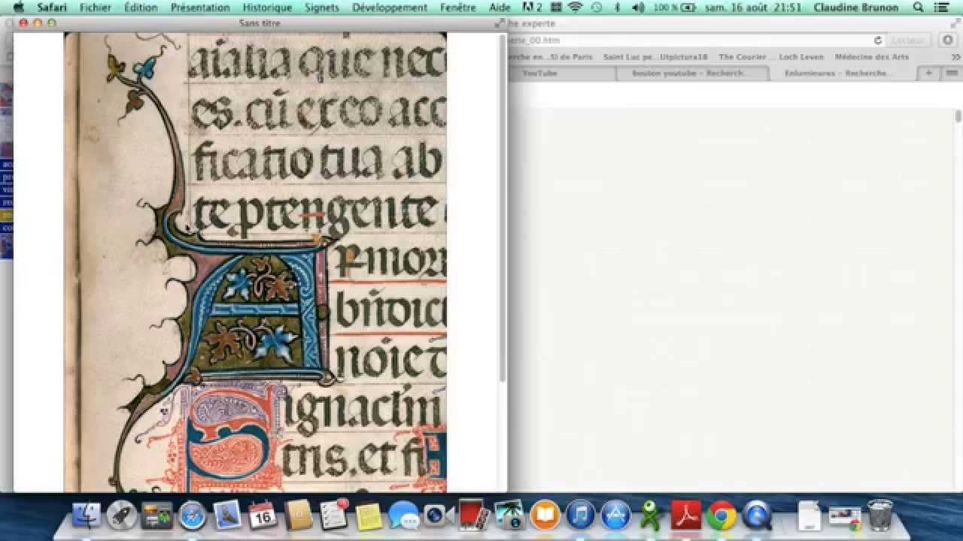Open Calendar showing date 16 in Dock
This screenshot has height=541, width=963.
(x=263, y=515)
